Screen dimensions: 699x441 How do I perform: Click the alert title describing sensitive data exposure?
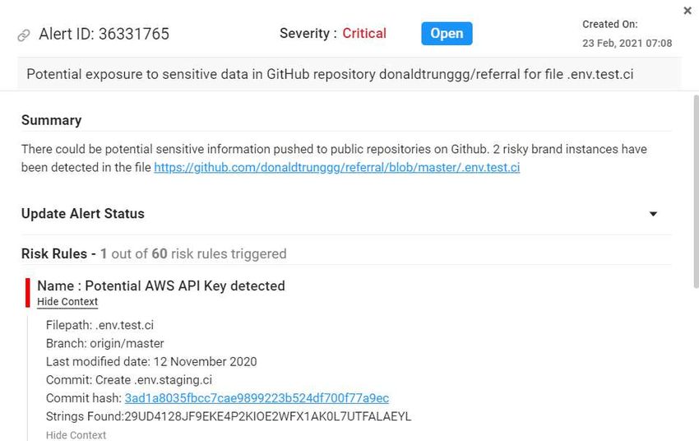point(330,74)
